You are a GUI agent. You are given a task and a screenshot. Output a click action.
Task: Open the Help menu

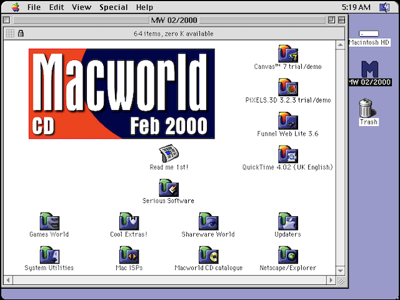[x=144, y=7]
